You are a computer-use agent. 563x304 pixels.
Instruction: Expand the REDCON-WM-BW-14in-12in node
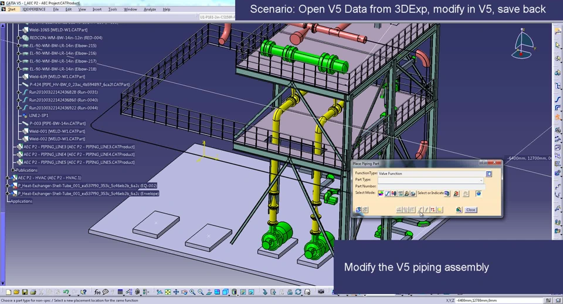19,37
